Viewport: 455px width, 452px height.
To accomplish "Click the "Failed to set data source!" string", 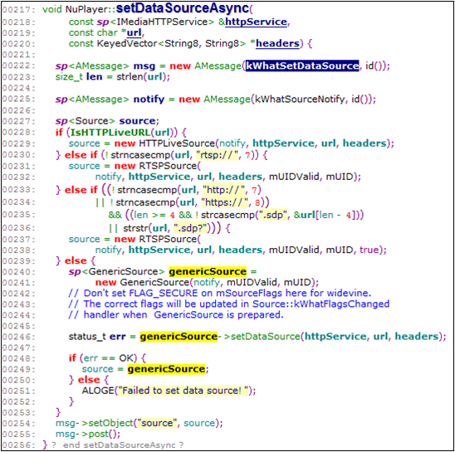I will coord(183,391).
